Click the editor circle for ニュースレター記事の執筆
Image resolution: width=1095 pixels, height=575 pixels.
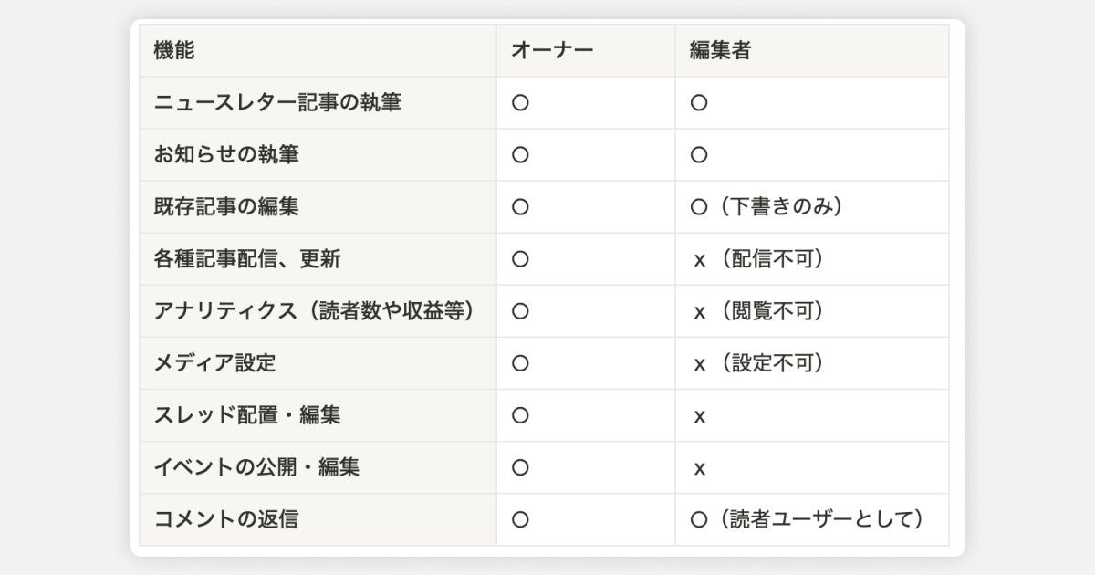pyautogui.click(x=699, y=103)
